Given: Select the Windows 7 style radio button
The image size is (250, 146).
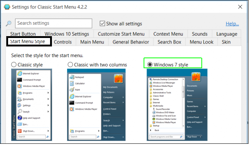Looking at the screenshot, I should pyautogui.click(x=150, y=65).
